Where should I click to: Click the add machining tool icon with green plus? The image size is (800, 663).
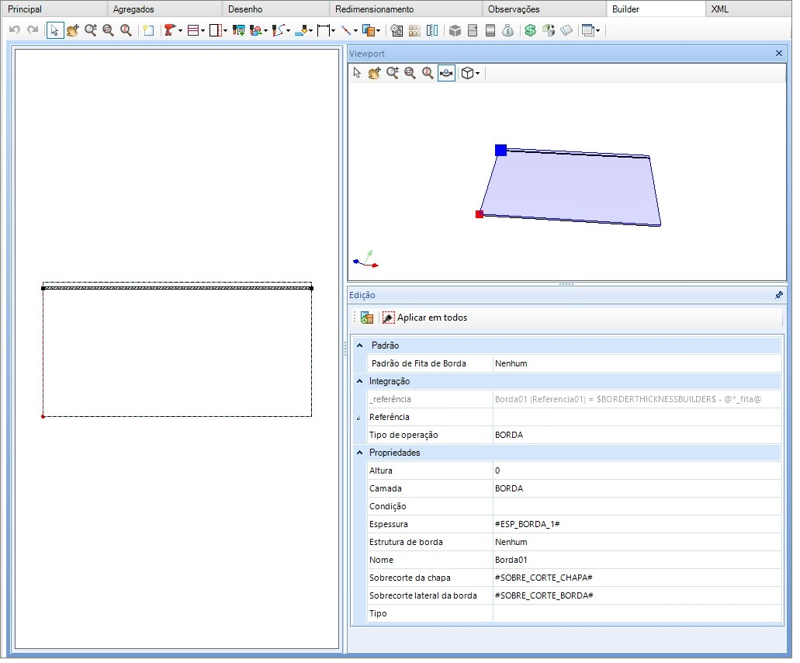[x=238, y=30]
